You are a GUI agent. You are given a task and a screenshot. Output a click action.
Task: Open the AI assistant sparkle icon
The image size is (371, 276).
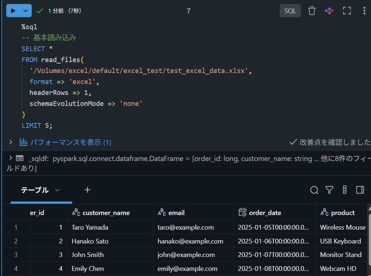329,11
